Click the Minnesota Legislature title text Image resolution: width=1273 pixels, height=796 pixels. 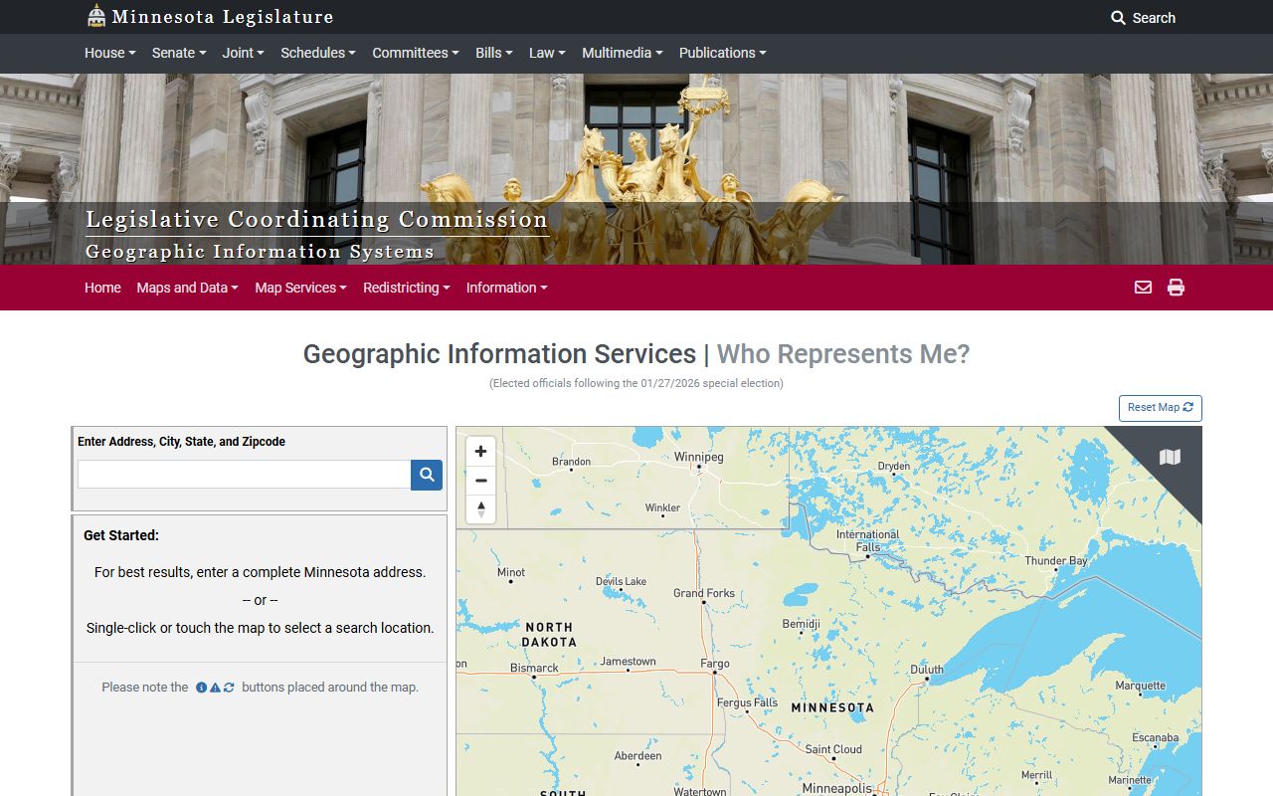(223, 17)
